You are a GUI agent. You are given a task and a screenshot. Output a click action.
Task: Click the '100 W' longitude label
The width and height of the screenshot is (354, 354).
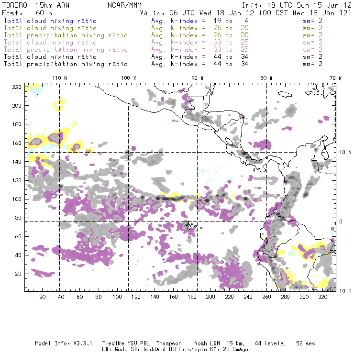pos(129,78)
